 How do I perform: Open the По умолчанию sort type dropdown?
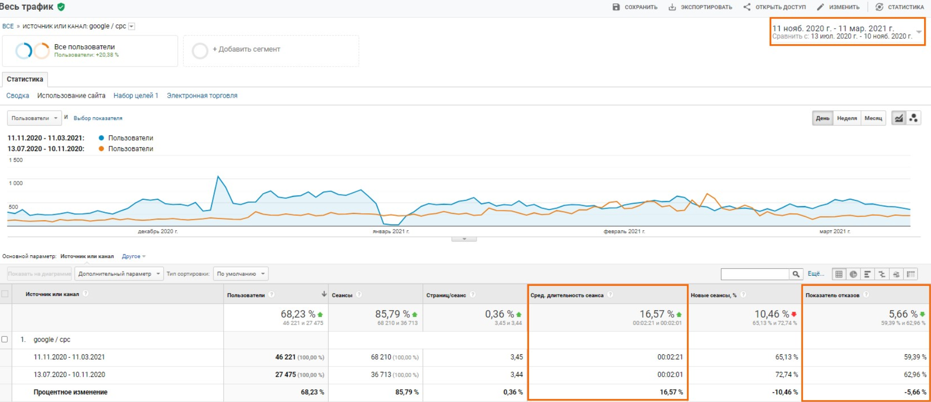click(x=241, y=274)
